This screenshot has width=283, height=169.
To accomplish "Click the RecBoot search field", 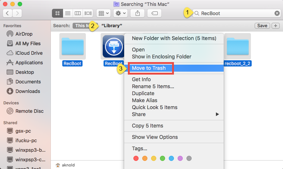I will [237, 13].
